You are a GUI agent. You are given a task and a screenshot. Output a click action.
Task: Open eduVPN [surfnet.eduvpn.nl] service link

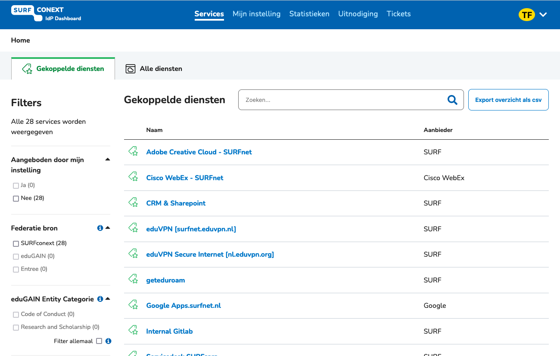[191, 229]
